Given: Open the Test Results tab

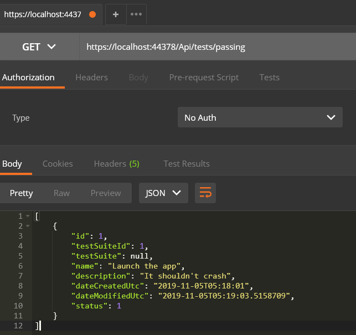Looking at the screenshot, I should (187, 164).
